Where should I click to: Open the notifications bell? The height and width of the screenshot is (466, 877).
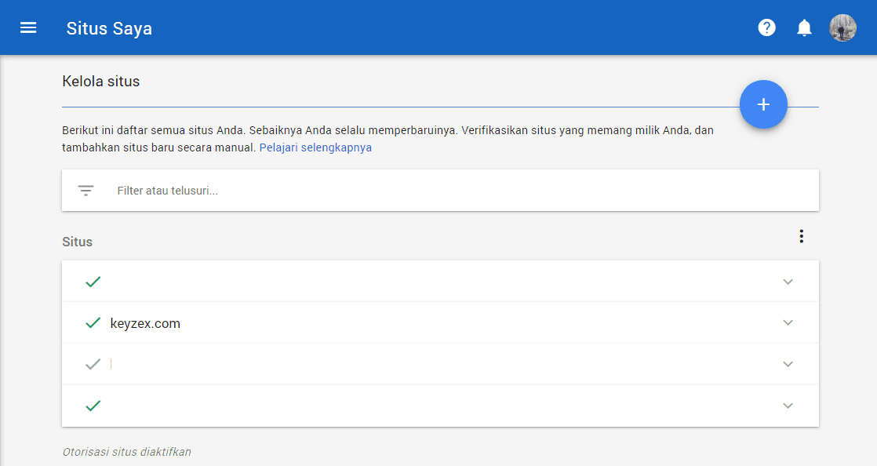pyautogui.click(x=804, y=28)
